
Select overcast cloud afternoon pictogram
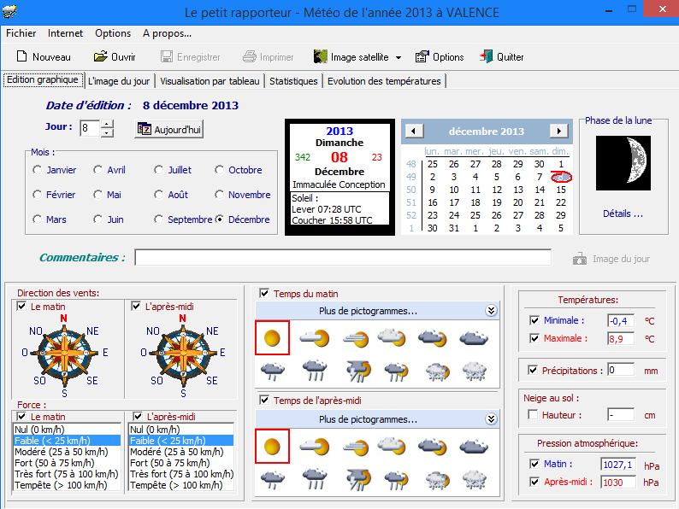pos(474,447)
